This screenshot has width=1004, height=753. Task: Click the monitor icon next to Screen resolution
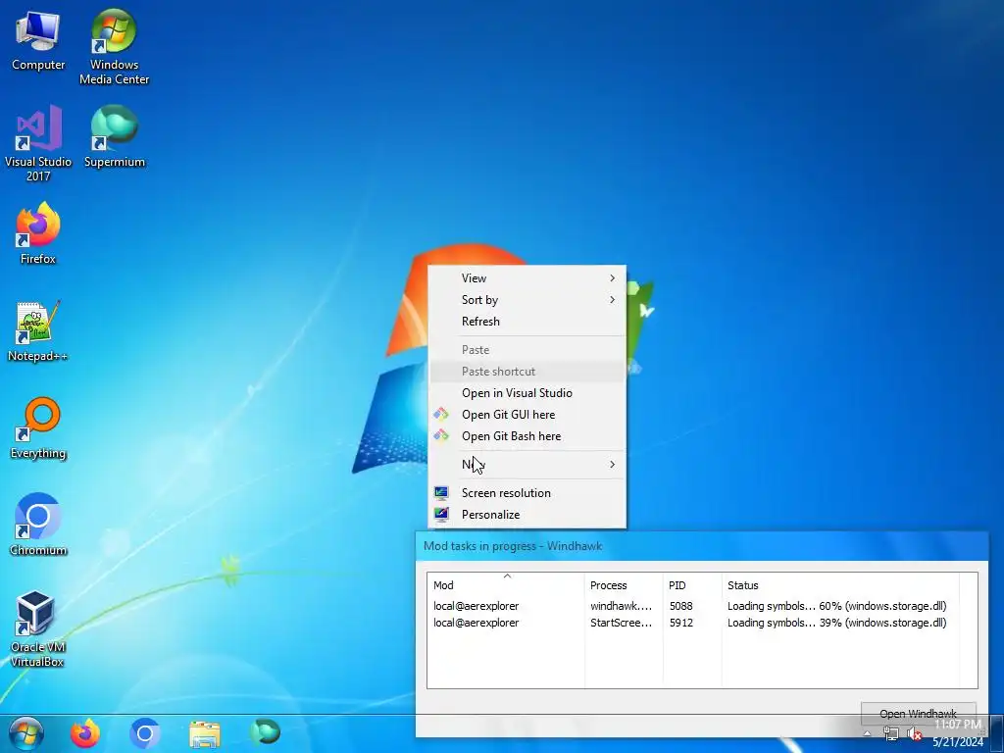tap(441, 492)
